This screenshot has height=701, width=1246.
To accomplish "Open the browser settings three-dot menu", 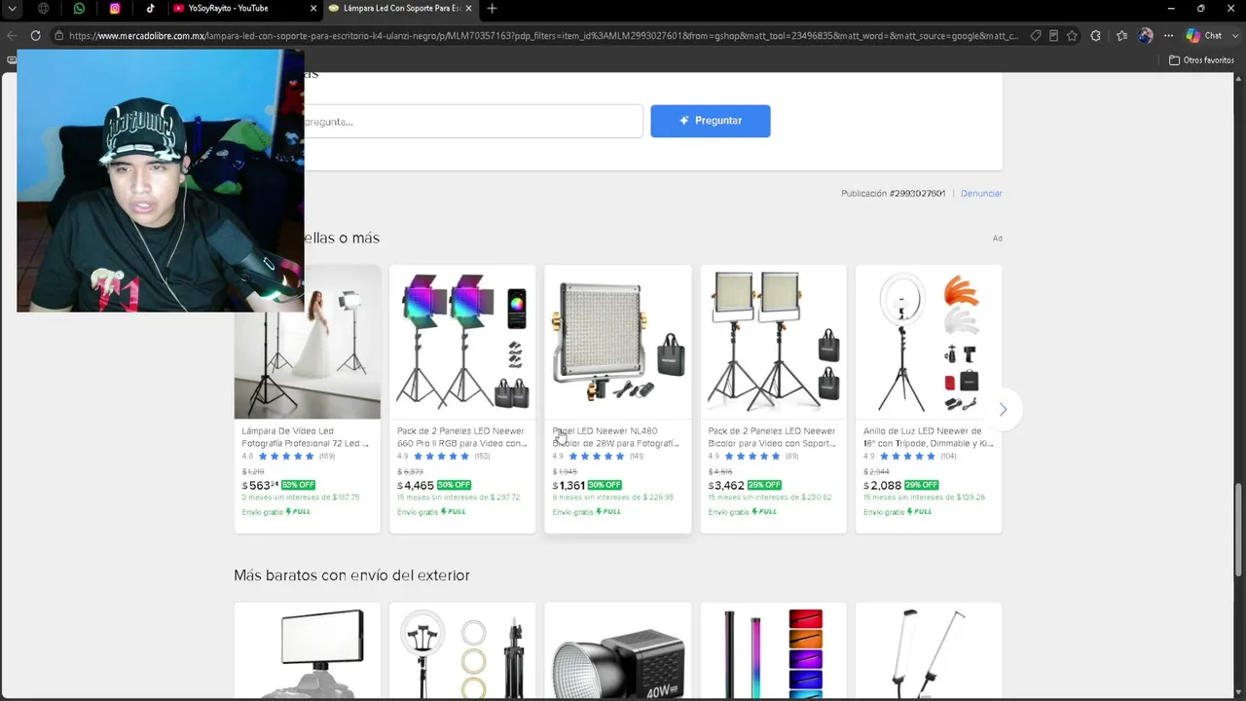I will pos(1168,36).
